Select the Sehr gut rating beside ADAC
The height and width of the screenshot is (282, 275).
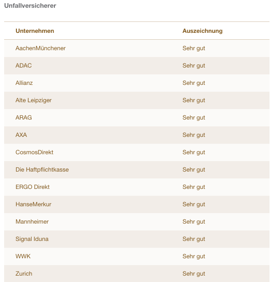(x=194, y=66)
